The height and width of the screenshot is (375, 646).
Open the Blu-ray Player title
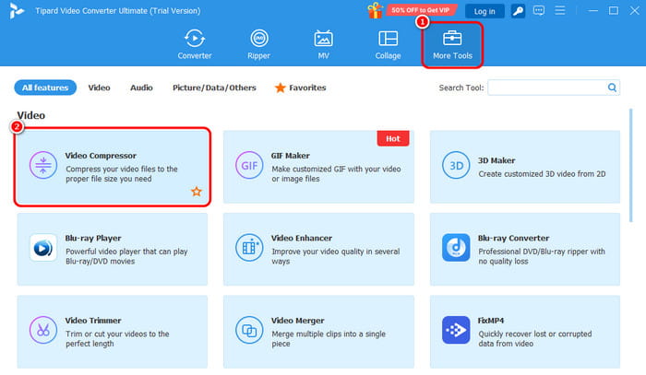[x=93, y=238]
